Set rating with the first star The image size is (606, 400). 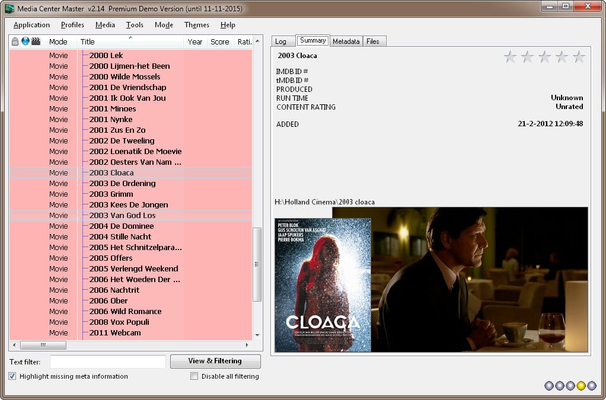tap(510, 57)
